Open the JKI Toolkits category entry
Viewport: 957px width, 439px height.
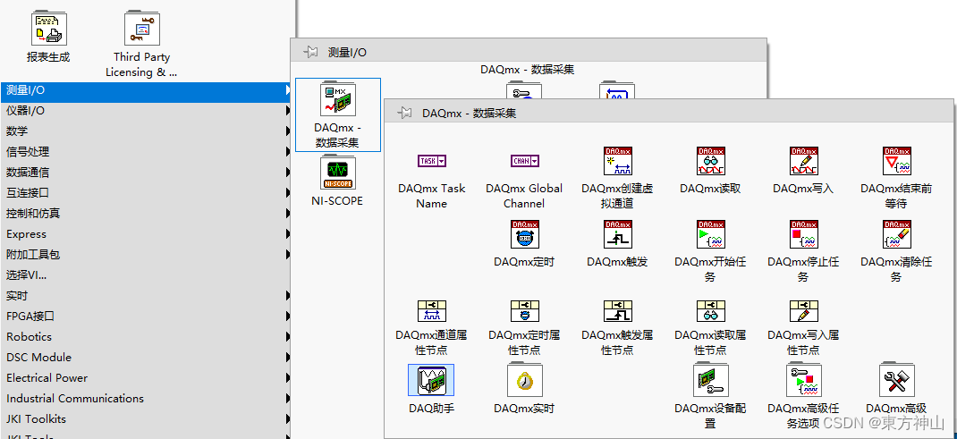147,418
